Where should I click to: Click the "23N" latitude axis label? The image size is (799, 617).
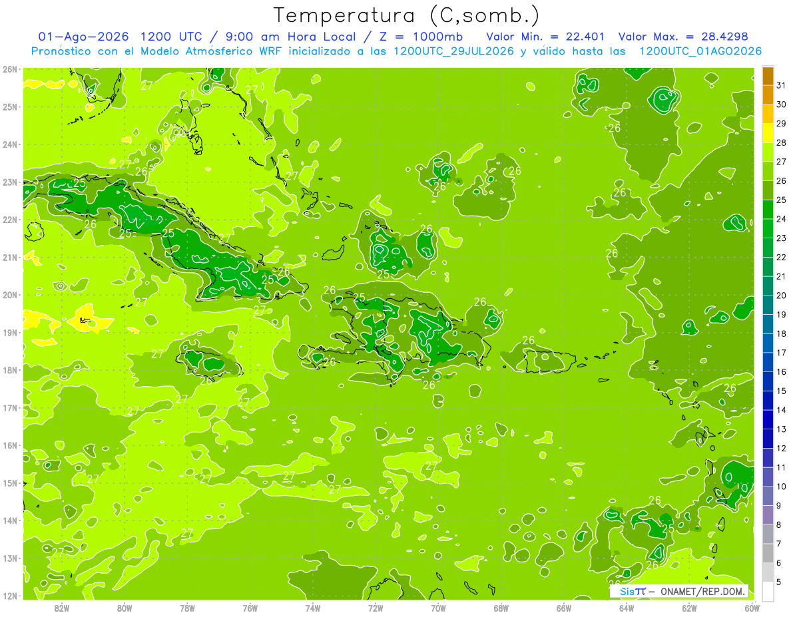(9, 182)
